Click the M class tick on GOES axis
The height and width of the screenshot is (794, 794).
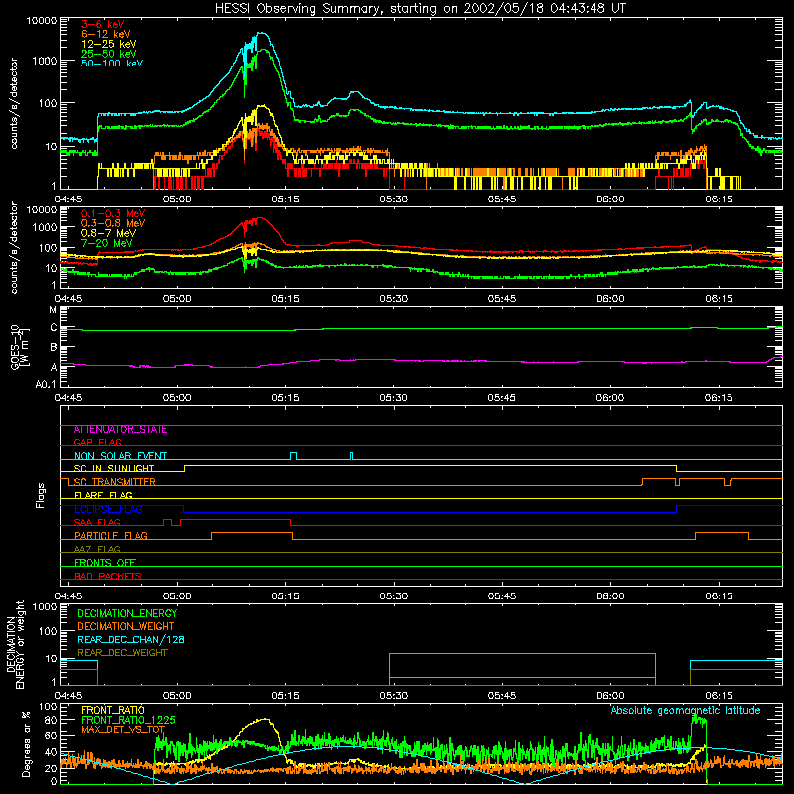click(x=53, y=310)
